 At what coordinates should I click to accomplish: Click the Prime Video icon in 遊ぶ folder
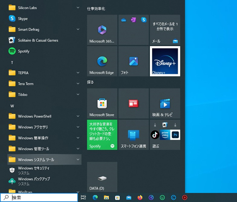165,135
